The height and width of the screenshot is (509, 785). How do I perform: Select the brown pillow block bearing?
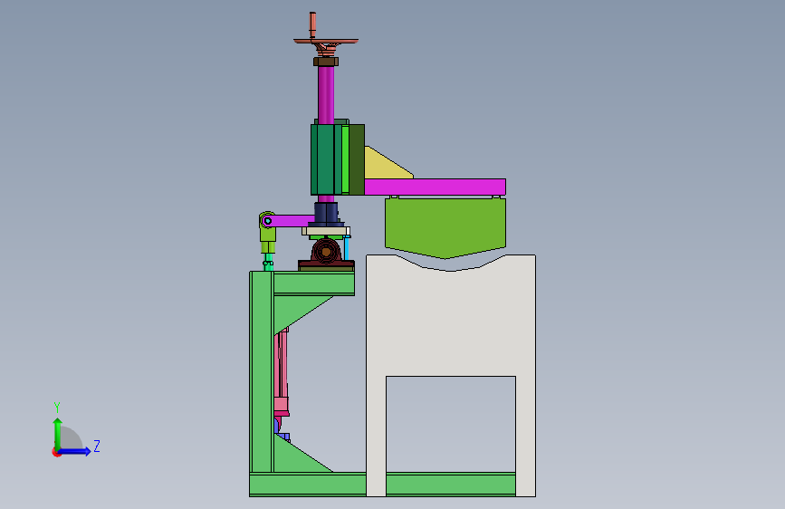(326, 252)
